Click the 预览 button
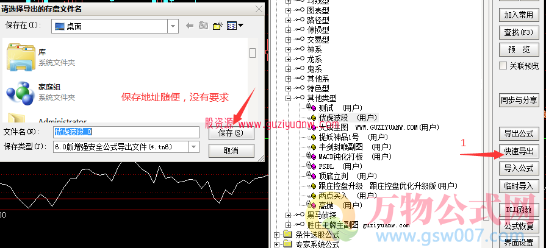This screenshot has height=248, width=546. [x=519, y=50]
